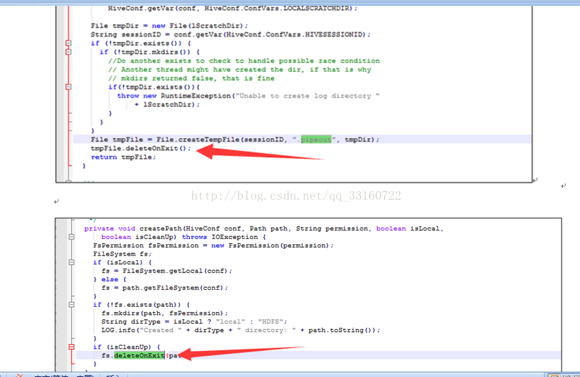
Task: Click the FsPermission fsPermission declaration
Action: 213,246
